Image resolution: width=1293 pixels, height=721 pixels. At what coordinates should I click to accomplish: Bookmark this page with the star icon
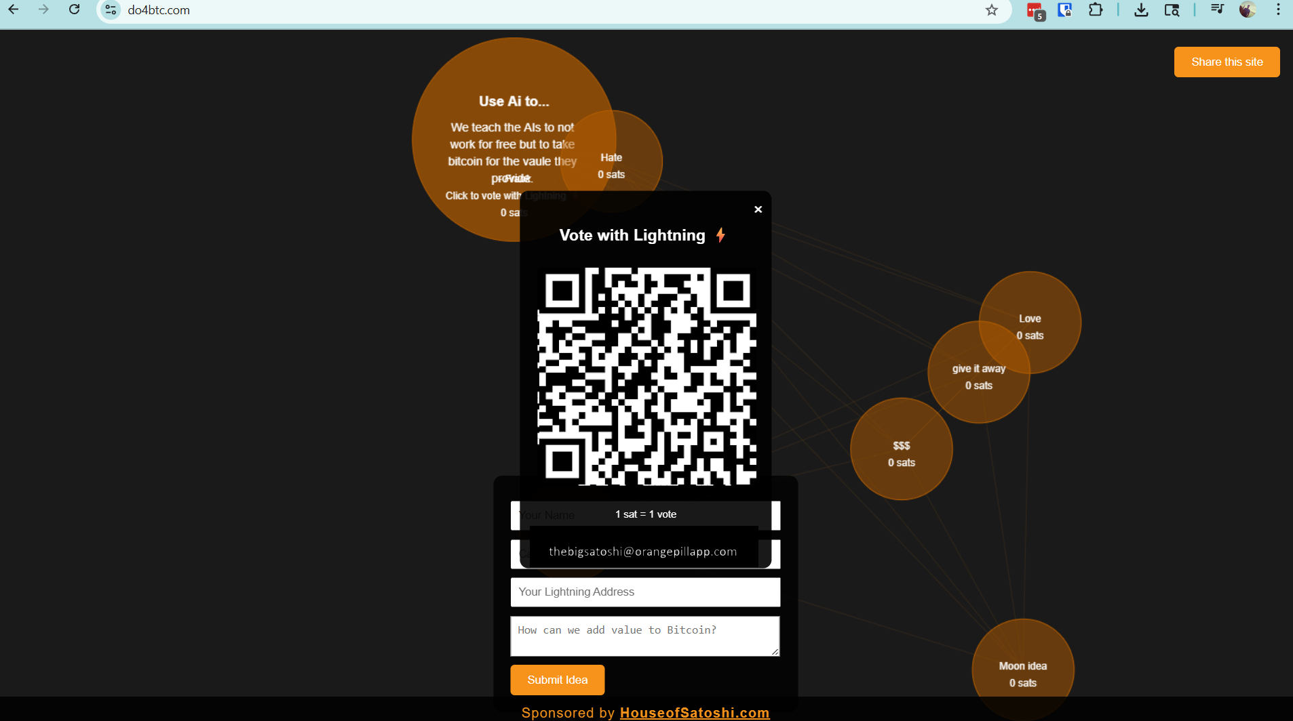pos(992,10)
